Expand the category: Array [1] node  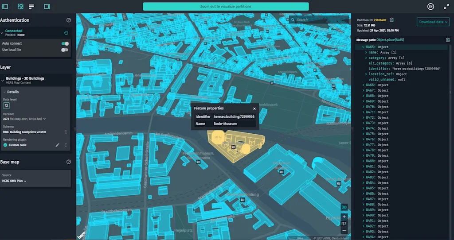pyautogui.click(x=366, y=58)
